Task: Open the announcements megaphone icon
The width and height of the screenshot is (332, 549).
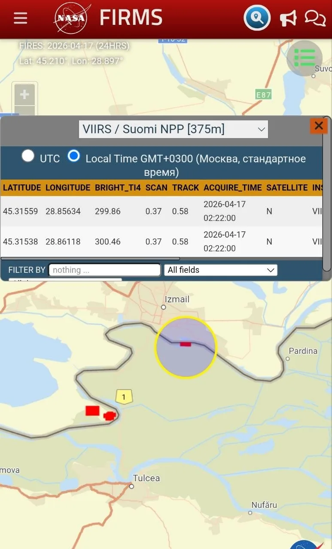Action: (x=288, y=18)
